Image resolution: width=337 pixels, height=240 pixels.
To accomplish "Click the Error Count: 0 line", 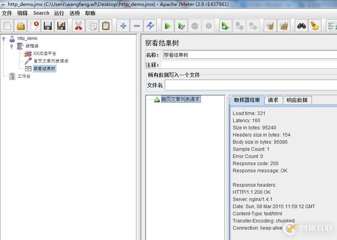I will coord(247,156).
